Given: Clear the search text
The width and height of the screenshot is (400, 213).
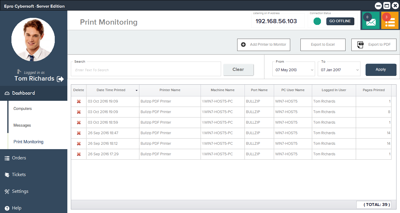Looking at the screenshot, I should [x=238, y=70].
